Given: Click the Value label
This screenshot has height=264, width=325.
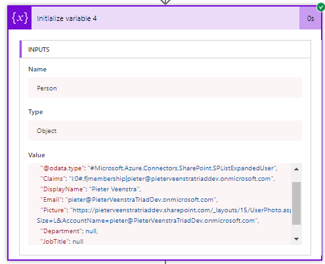Looking at the screenshot, I should [x=37, y=155].
